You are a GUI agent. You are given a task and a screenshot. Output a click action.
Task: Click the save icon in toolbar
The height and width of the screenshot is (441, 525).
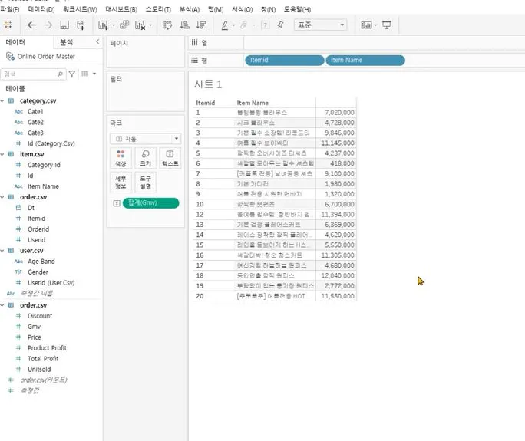pyautogui.click(x=64, y=25)
